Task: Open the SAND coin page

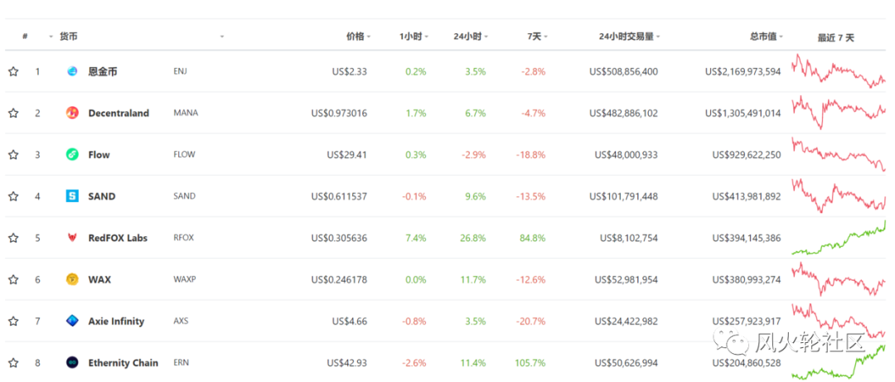Action: [x=102, y=196]
